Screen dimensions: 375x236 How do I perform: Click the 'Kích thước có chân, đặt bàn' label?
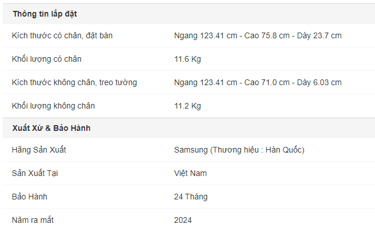point(62,35)
